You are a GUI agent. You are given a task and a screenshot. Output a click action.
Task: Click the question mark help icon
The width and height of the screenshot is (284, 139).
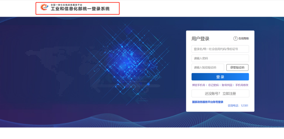tap(235, 39)
